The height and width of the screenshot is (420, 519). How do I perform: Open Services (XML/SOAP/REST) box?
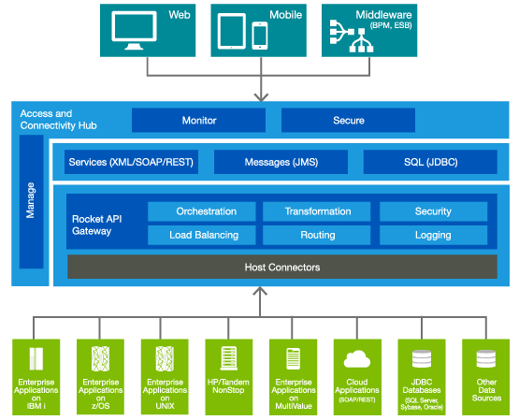click(x=131, y=162)
